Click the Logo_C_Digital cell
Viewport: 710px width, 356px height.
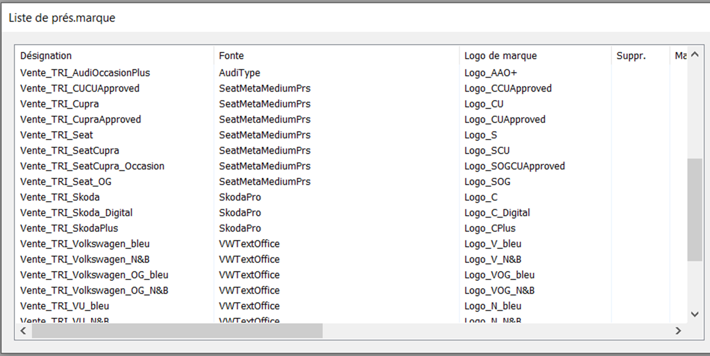click(497, 212)
